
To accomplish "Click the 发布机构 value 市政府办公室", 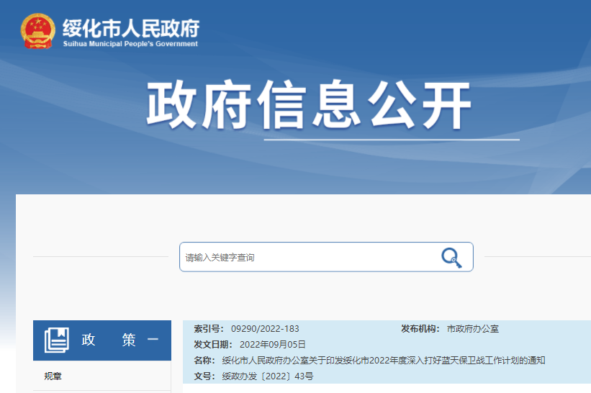I will (x=473, y=329).
